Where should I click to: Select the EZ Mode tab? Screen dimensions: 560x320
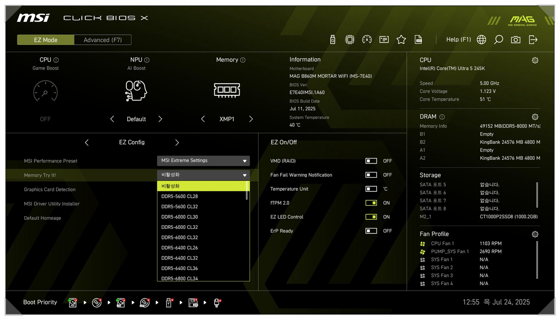tap(46, 40)
